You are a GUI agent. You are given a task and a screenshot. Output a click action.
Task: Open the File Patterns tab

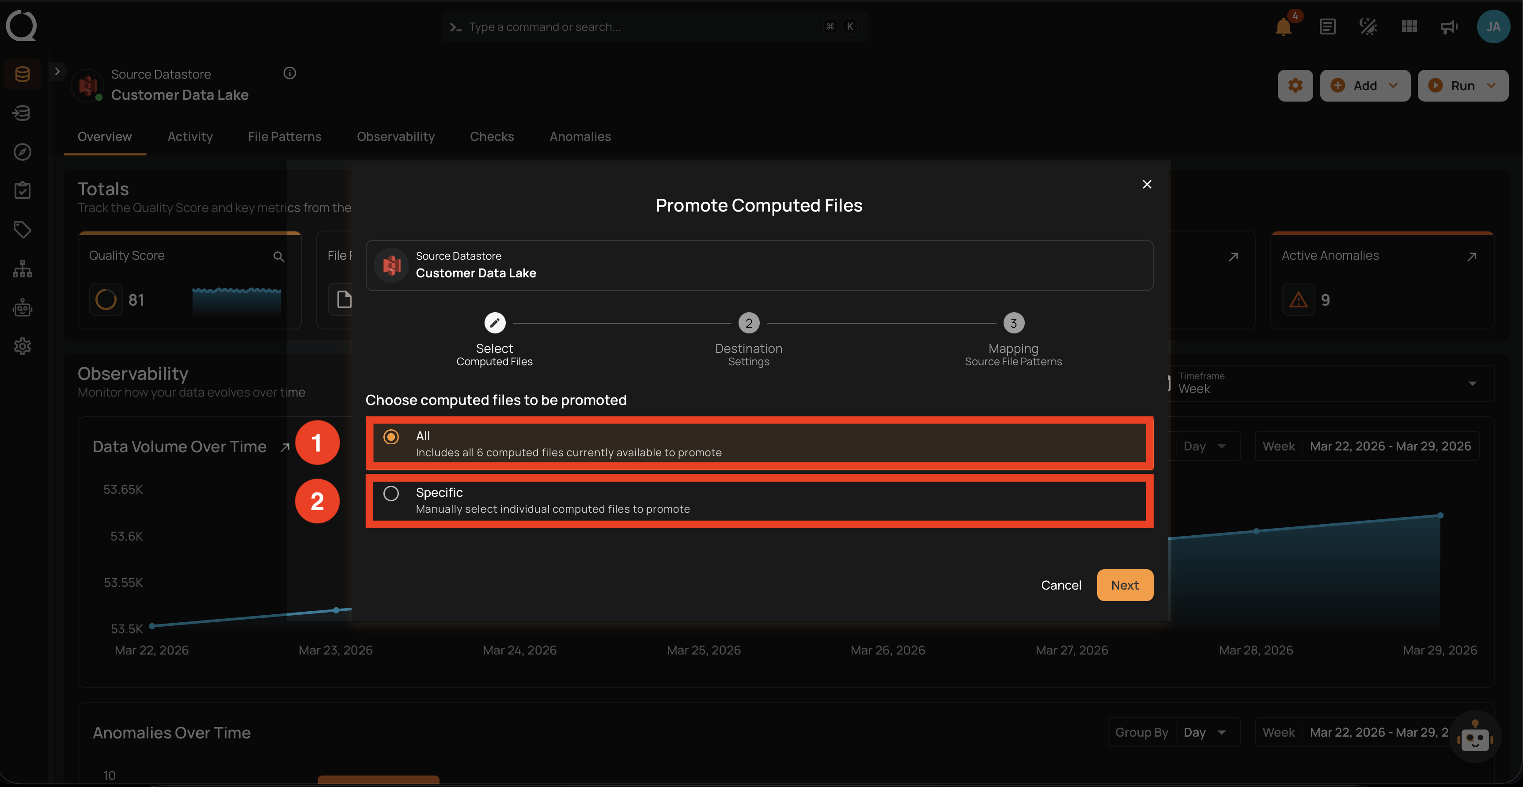click(x=284, y=136)
